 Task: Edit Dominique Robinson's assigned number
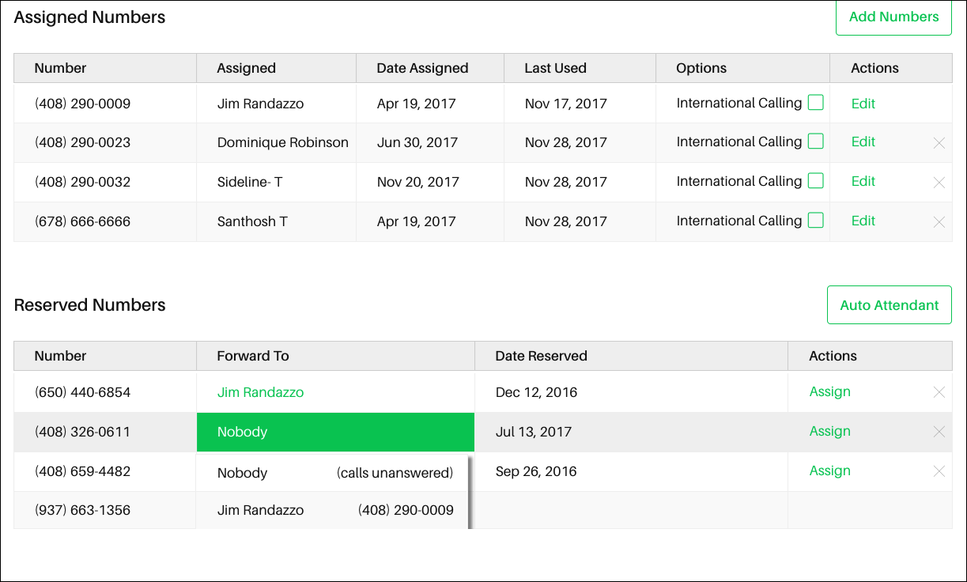863,142
